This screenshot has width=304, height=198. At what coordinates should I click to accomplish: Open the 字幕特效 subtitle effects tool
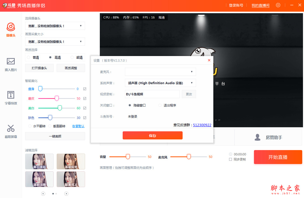[11, 95]
